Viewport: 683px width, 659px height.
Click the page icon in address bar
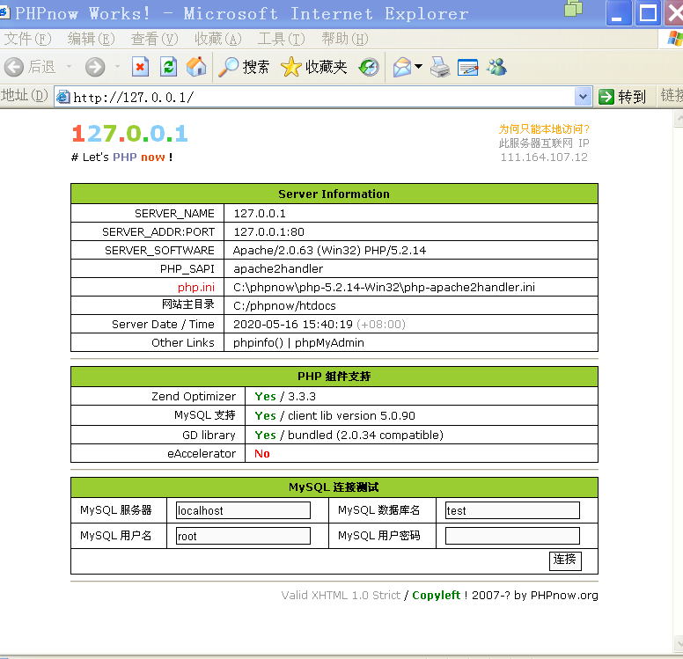(63, 97)
